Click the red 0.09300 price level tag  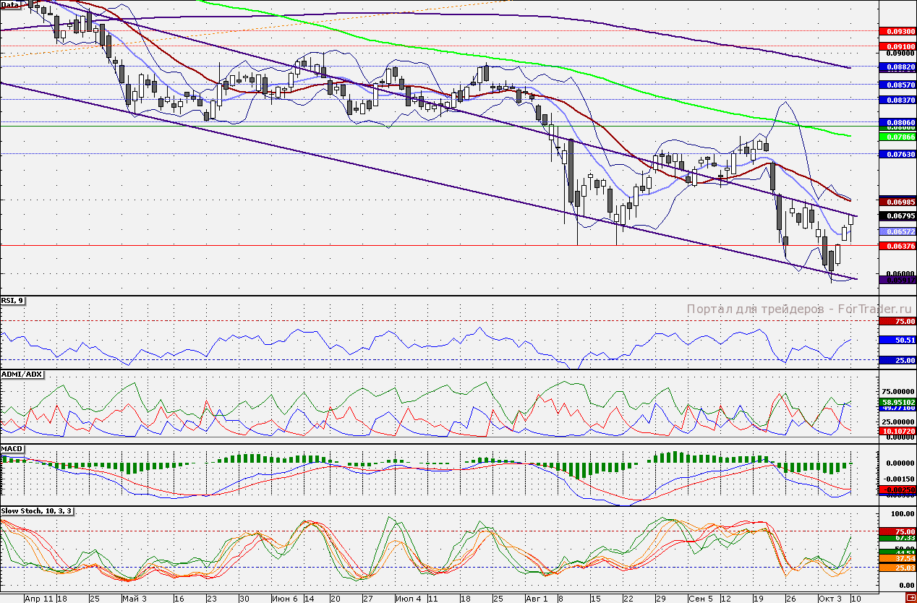pyautogui.click(x=897, y=32)
